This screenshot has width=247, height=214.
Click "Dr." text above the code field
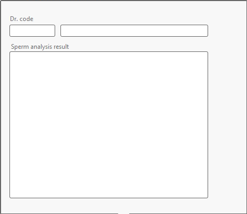click(x=14, y=19)
